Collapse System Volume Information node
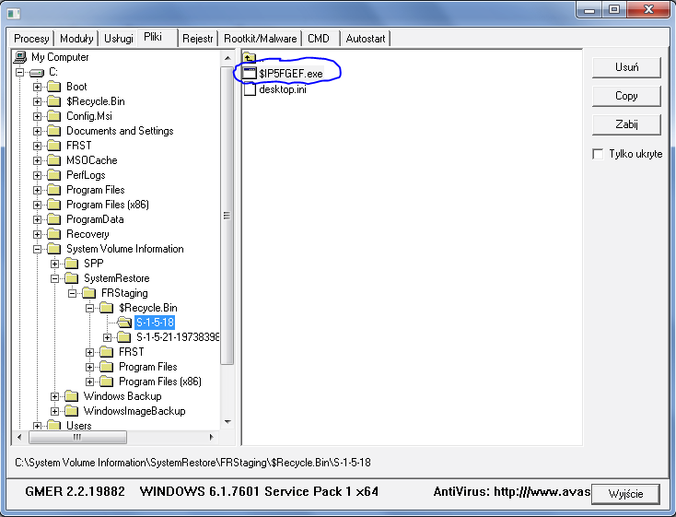Screen dimensions: 676x517 (38, 249)
